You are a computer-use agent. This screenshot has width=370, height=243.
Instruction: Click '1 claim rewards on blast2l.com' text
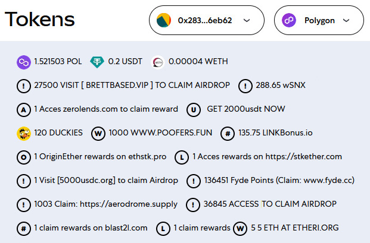click(91, 228)
